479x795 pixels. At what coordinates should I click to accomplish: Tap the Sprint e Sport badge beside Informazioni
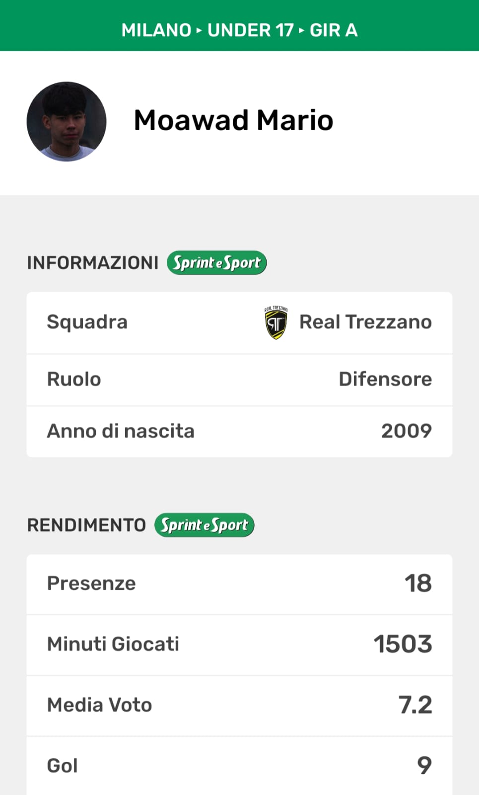217,262
